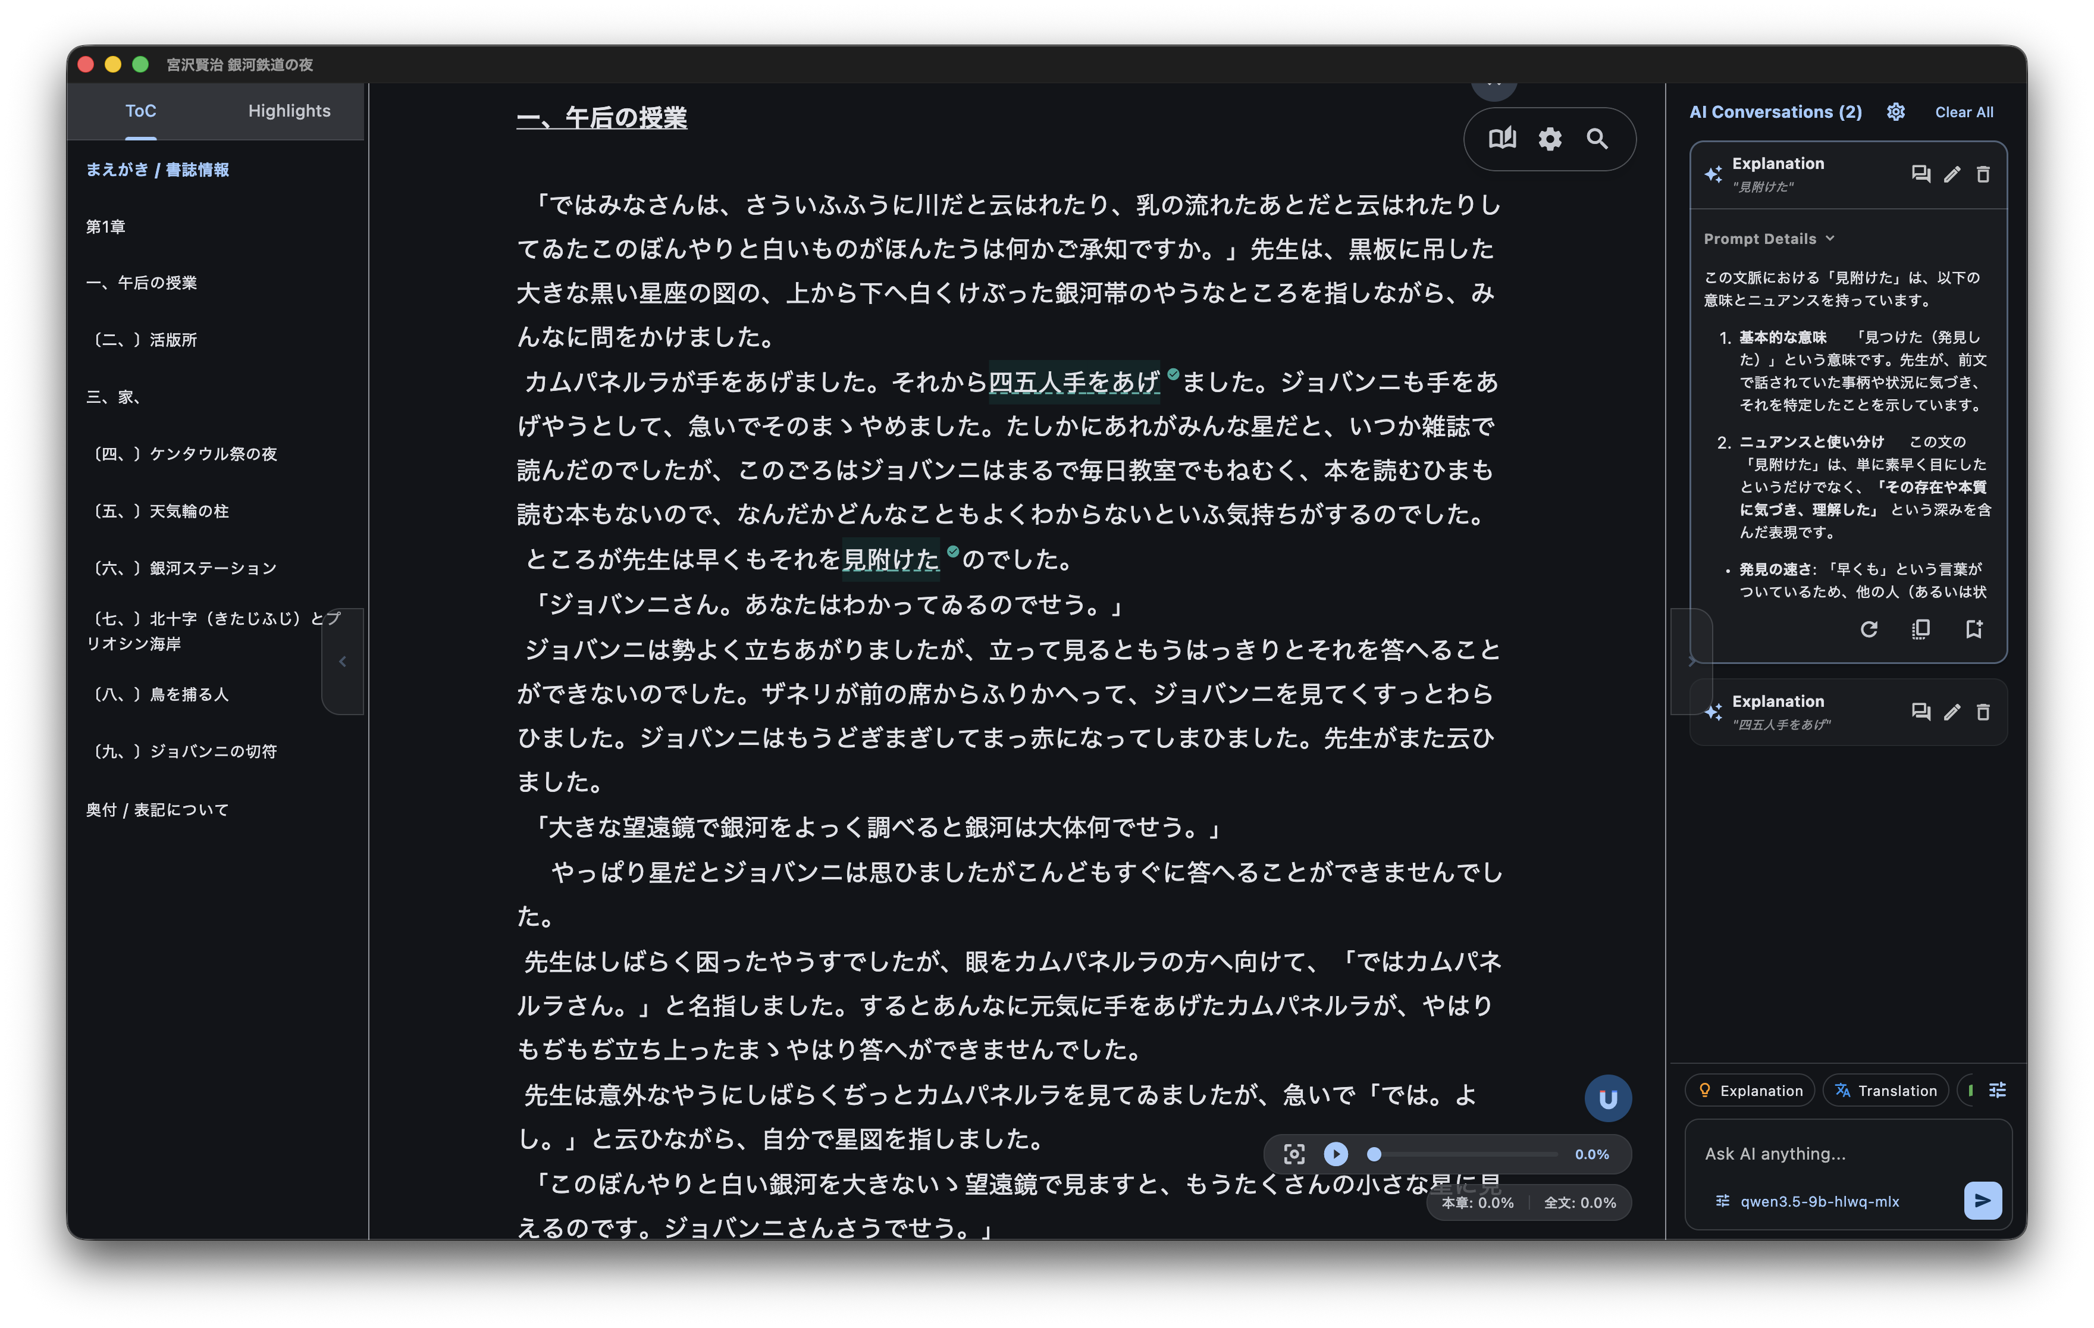Go to 第1章 in the contents
The width and height of the screenshot is (2094, 1328).
105,226
